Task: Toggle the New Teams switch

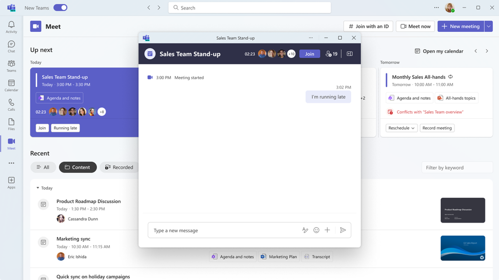Action: coord(60,7)
